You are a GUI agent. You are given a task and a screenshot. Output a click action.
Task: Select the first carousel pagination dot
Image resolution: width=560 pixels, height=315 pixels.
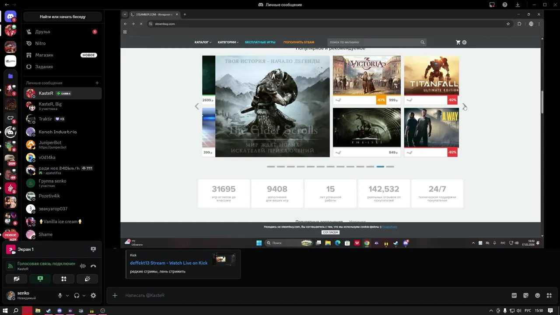coord(271,167)
